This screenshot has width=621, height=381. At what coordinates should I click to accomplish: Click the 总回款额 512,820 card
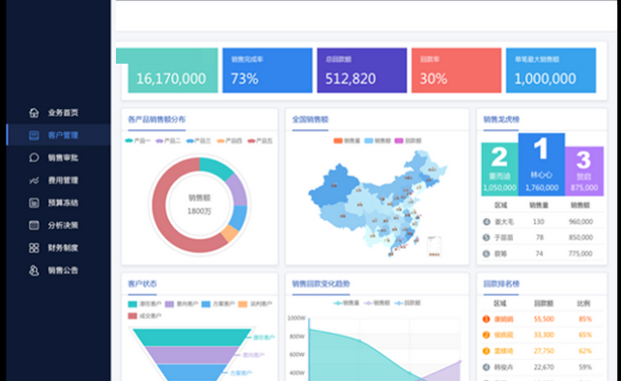[362, 70]
